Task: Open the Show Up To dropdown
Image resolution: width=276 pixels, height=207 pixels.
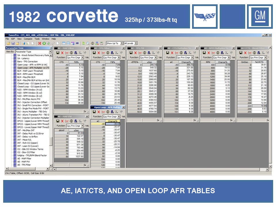Action: 122,43
